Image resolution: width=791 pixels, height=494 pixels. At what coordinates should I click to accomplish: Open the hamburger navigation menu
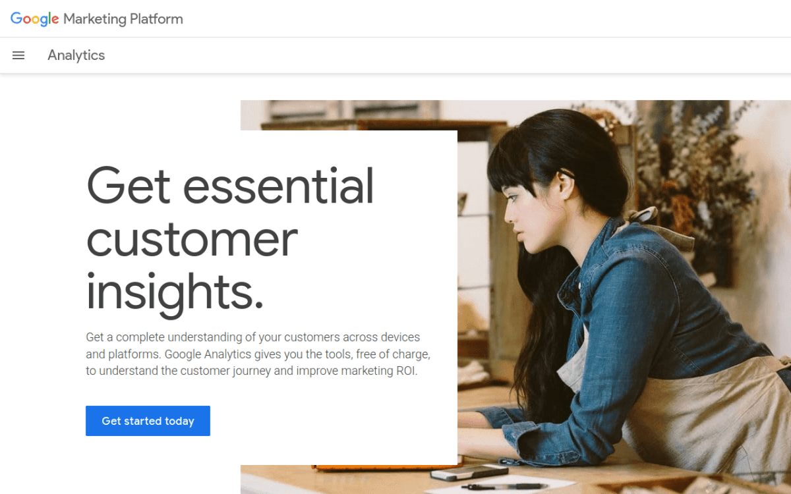18,55
